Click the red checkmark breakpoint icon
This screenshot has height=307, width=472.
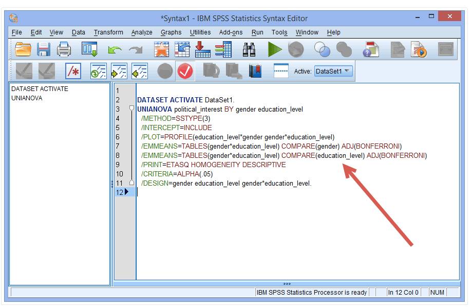(x=185, y=71)
